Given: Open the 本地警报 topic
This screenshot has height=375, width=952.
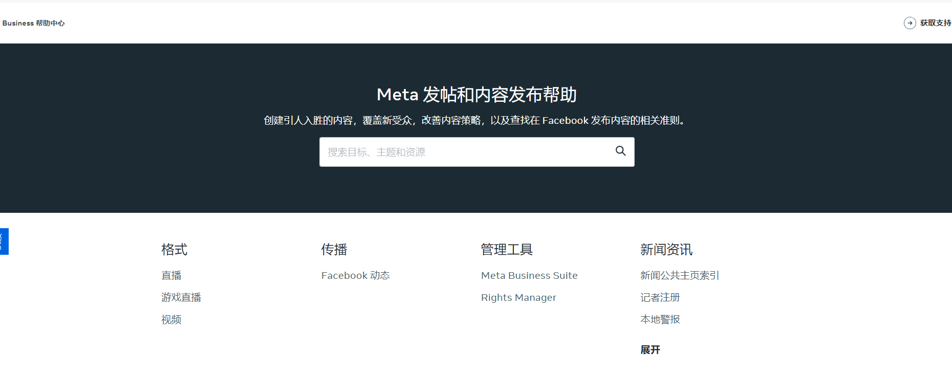Looking at the screenshot, I should point(660,319).
